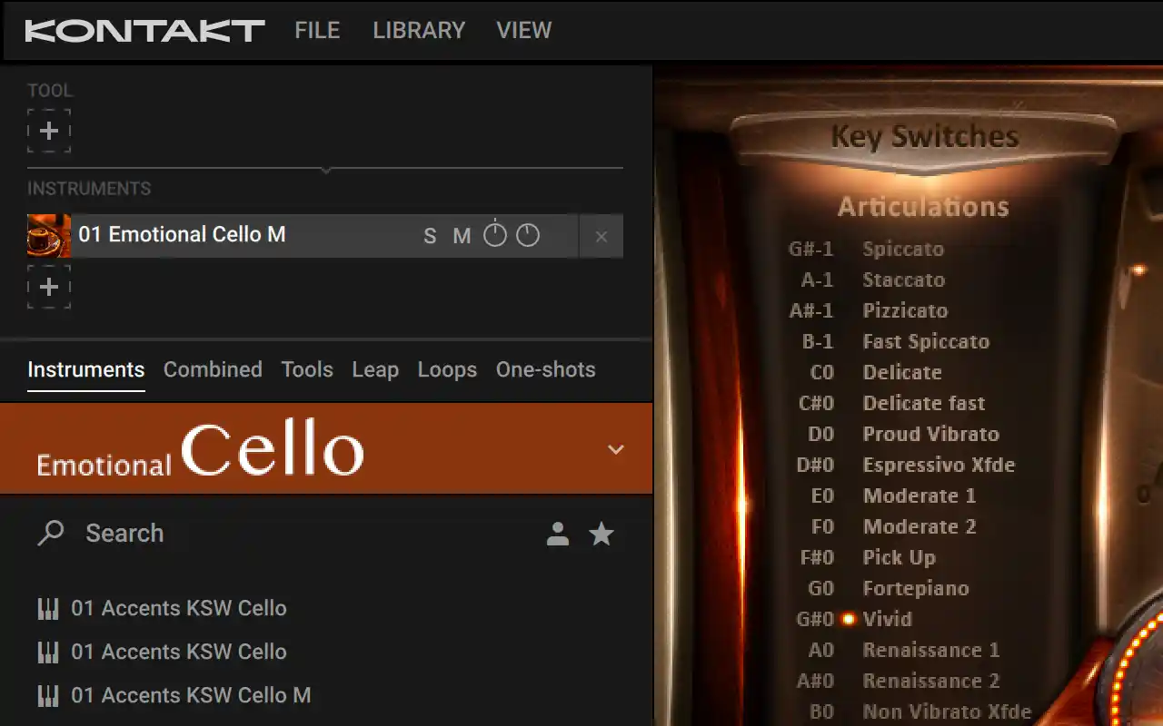Viewport: 1163px width, 726px height.
Task: Add a tool with plus button
Action: [x=49, y=131]
